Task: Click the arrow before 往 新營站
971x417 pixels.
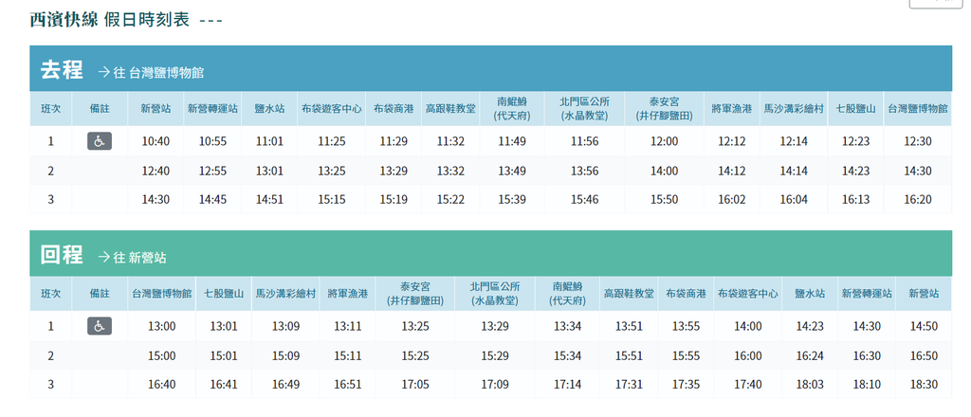Action: pos(103,257)
